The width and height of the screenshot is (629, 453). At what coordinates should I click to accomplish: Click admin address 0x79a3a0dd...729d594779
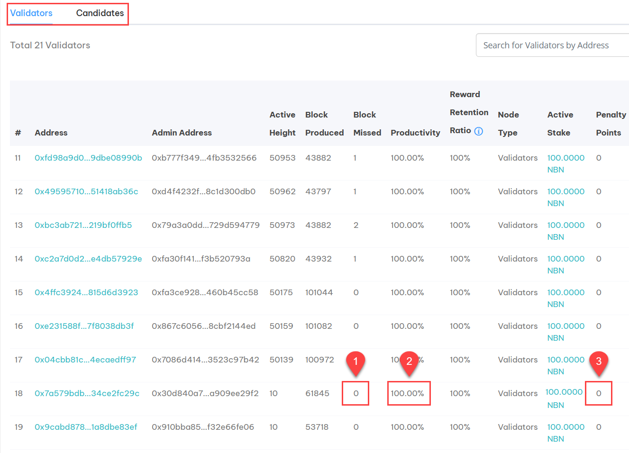point(206,225)
